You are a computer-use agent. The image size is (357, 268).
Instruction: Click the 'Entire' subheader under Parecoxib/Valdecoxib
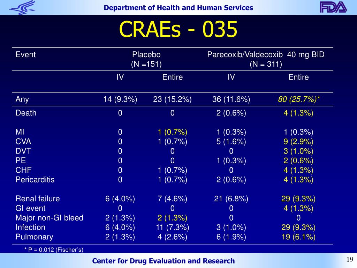point(298,77)
